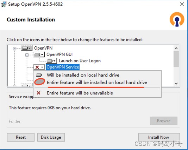188x150 pixels.
Task: Click the Install Now button
Action: tap(159, 137)
